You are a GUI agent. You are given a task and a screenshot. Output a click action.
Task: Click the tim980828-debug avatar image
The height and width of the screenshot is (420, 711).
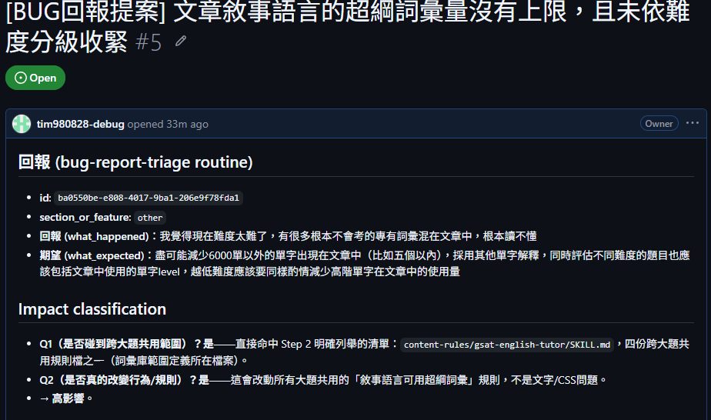[x=22, y=124]
